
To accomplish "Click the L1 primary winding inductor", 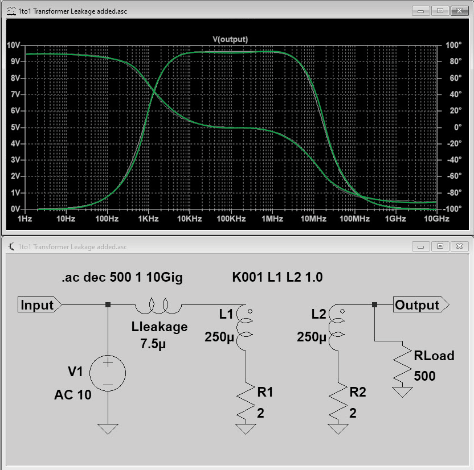I will [x=244, y=328].
